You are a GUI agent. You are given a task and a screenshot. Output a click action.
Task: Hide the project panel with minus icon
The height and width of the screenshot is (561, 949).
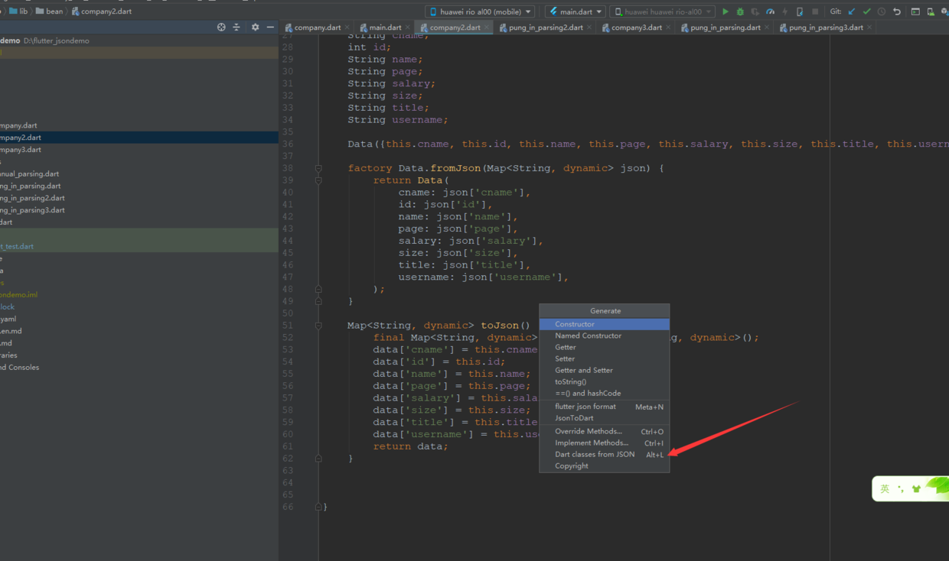(x=270, y=28)
